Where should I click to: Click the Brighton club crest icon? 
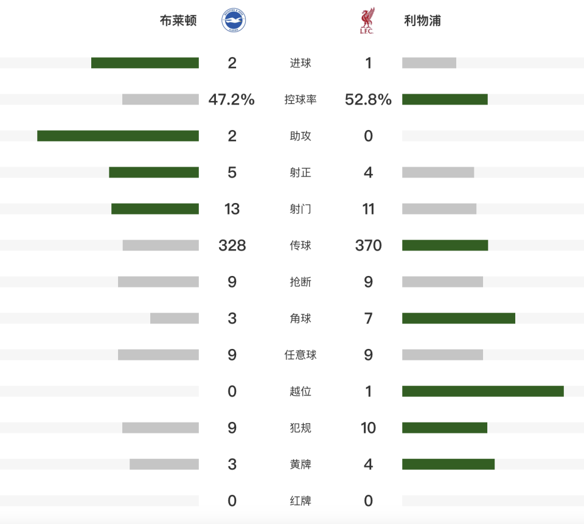pos(233,21)
